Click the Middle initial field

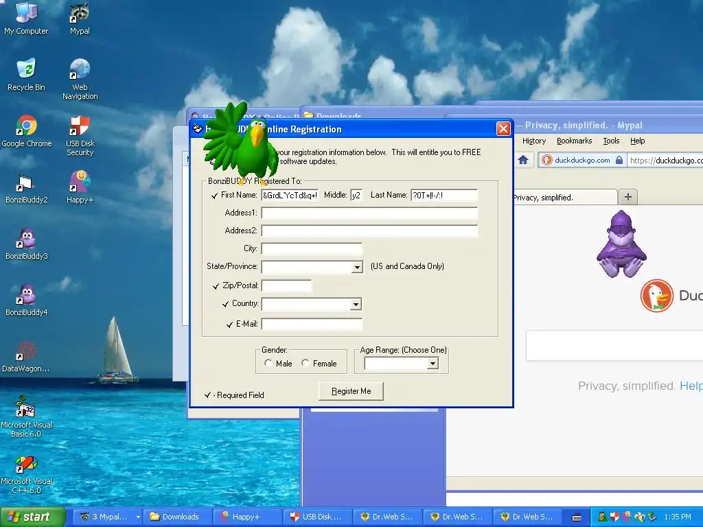click(356, 196)
